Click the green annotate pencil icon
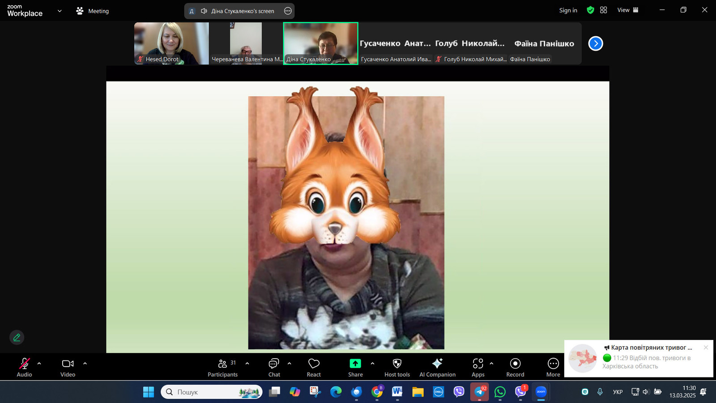The image size is (716, 403). (x=17, y=337)
